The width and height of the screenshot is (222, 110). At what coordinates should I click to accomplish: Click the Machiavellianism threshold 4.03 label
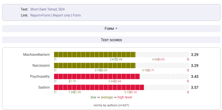(x=162, y=59)
